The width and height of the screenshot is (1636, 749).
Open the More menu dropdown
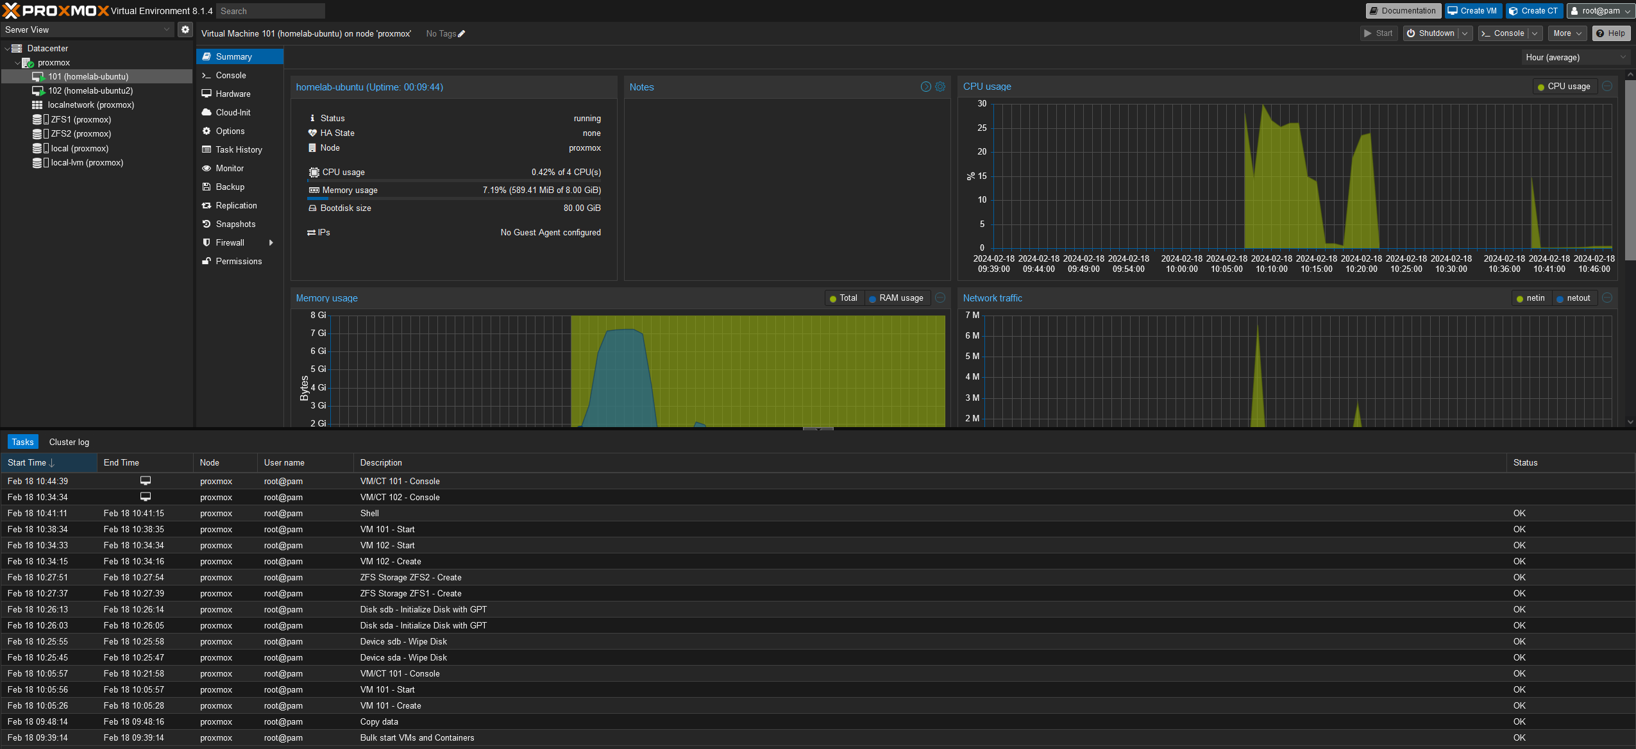point(1567,33)
